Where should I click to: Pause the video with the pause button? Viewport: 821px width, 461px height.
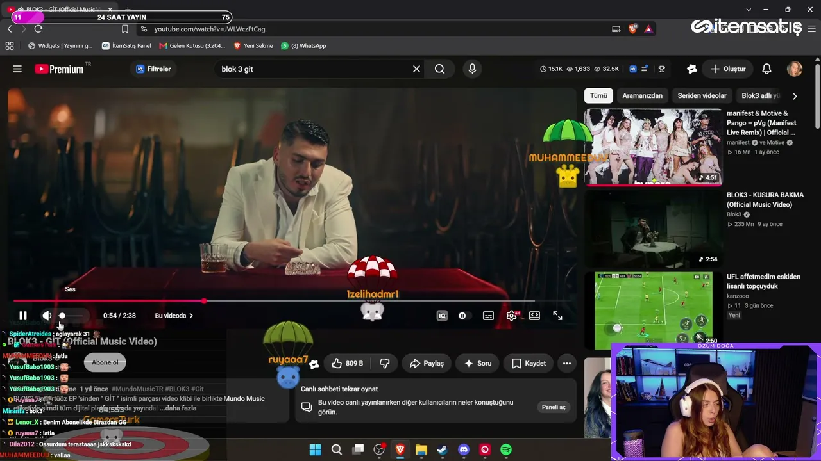coord(23,316)
